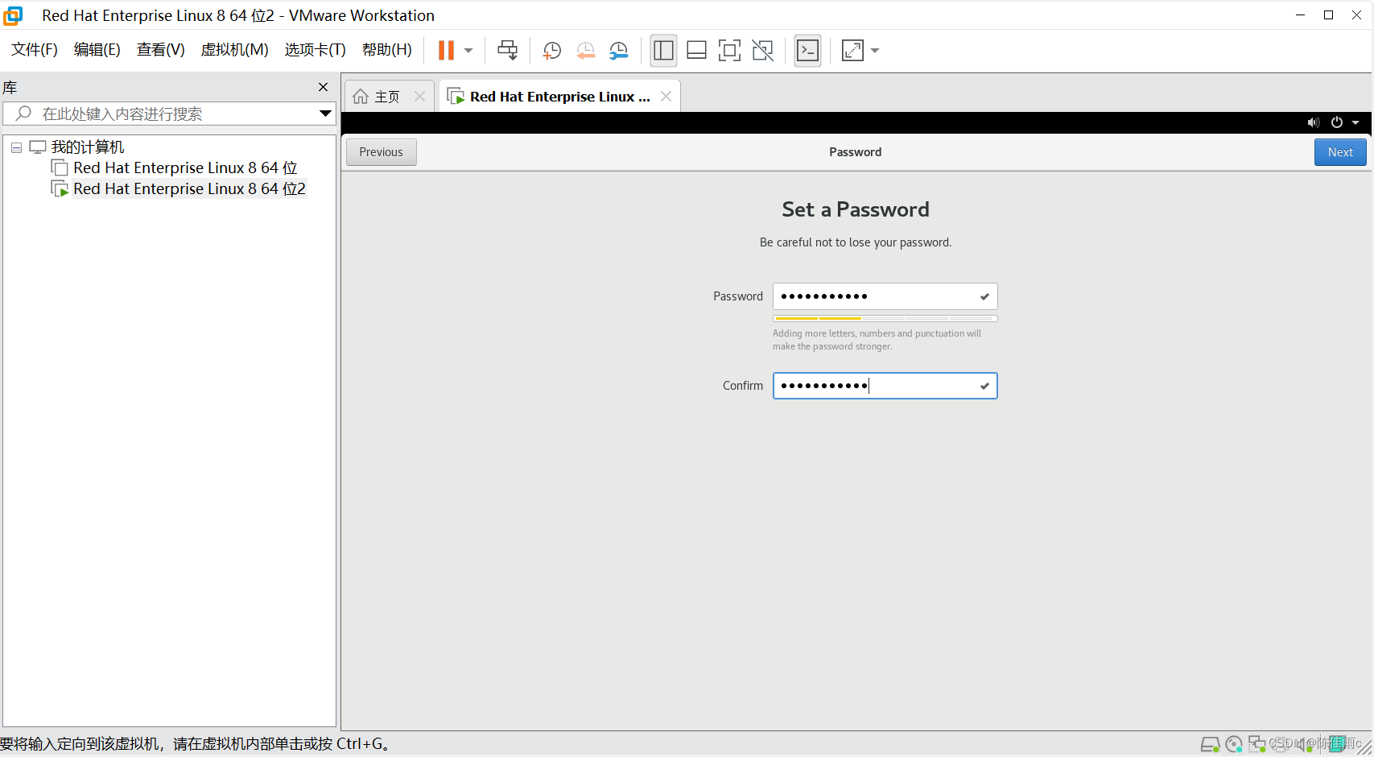
Task: Click the hard disk status icon
Action: click(x=1210, y=744)
